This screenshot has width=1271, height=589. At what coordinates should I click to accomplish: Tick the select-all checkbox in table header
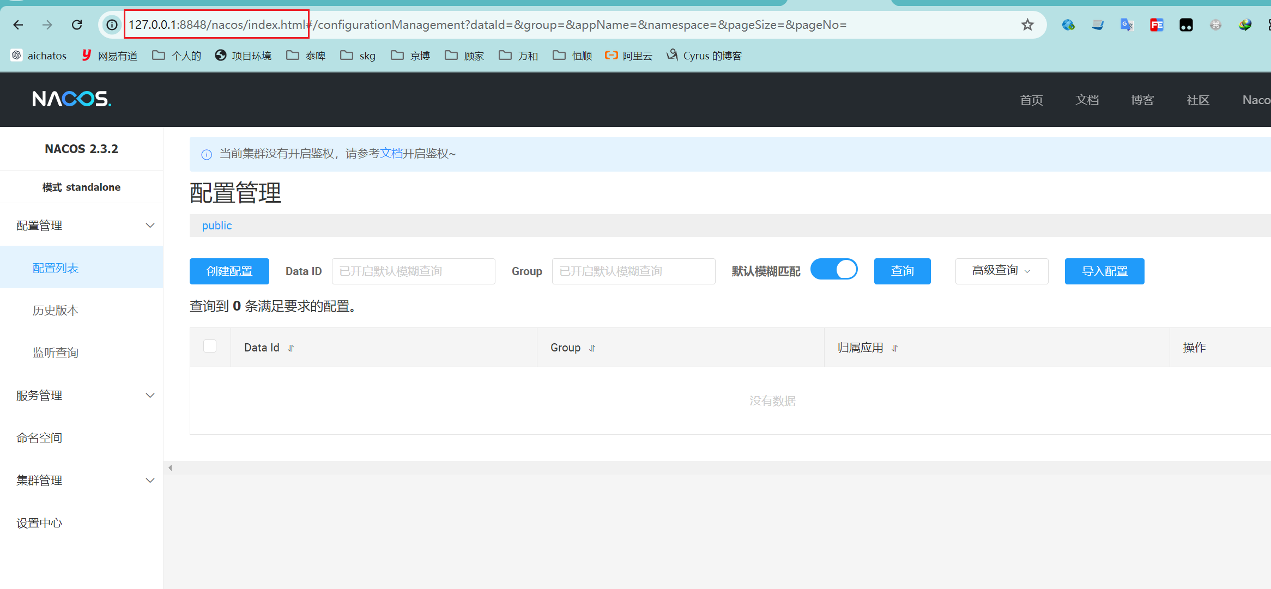pos(210,347)
